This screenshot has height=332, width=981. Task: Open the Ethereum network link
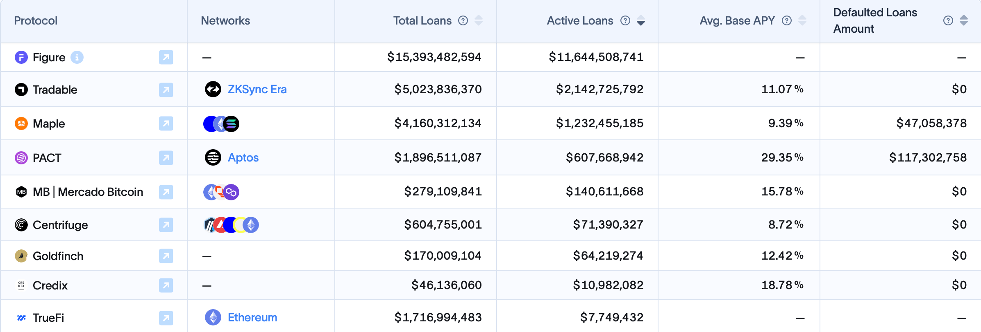pyautogui.click(x=252, y=317)
